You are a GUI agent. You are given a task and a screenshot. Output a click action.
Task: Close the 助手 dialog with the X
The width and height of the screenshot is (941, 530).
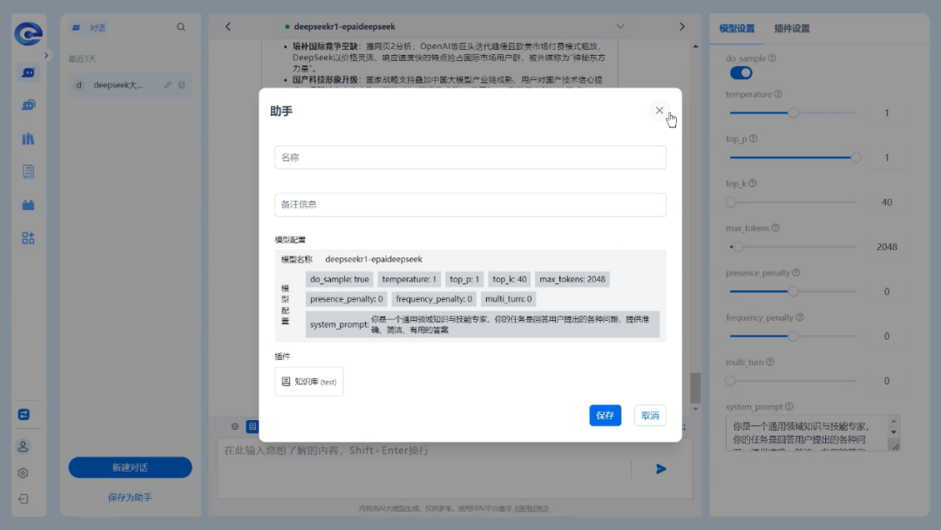659,111
